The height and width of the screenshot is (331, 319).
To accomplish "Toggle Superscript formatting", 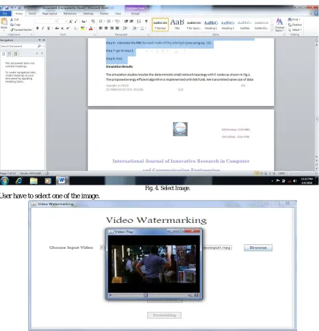I will pos(68,28).
